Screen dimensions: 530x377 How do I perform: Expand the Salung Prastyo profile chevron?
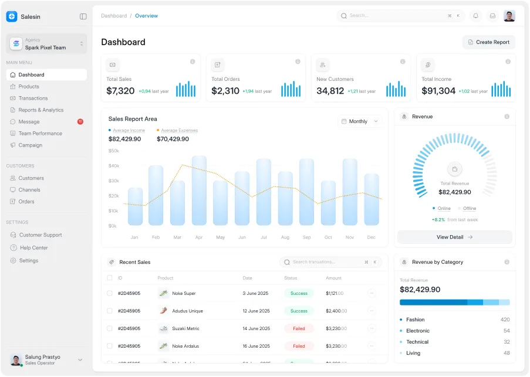click(x=80, y=360)
